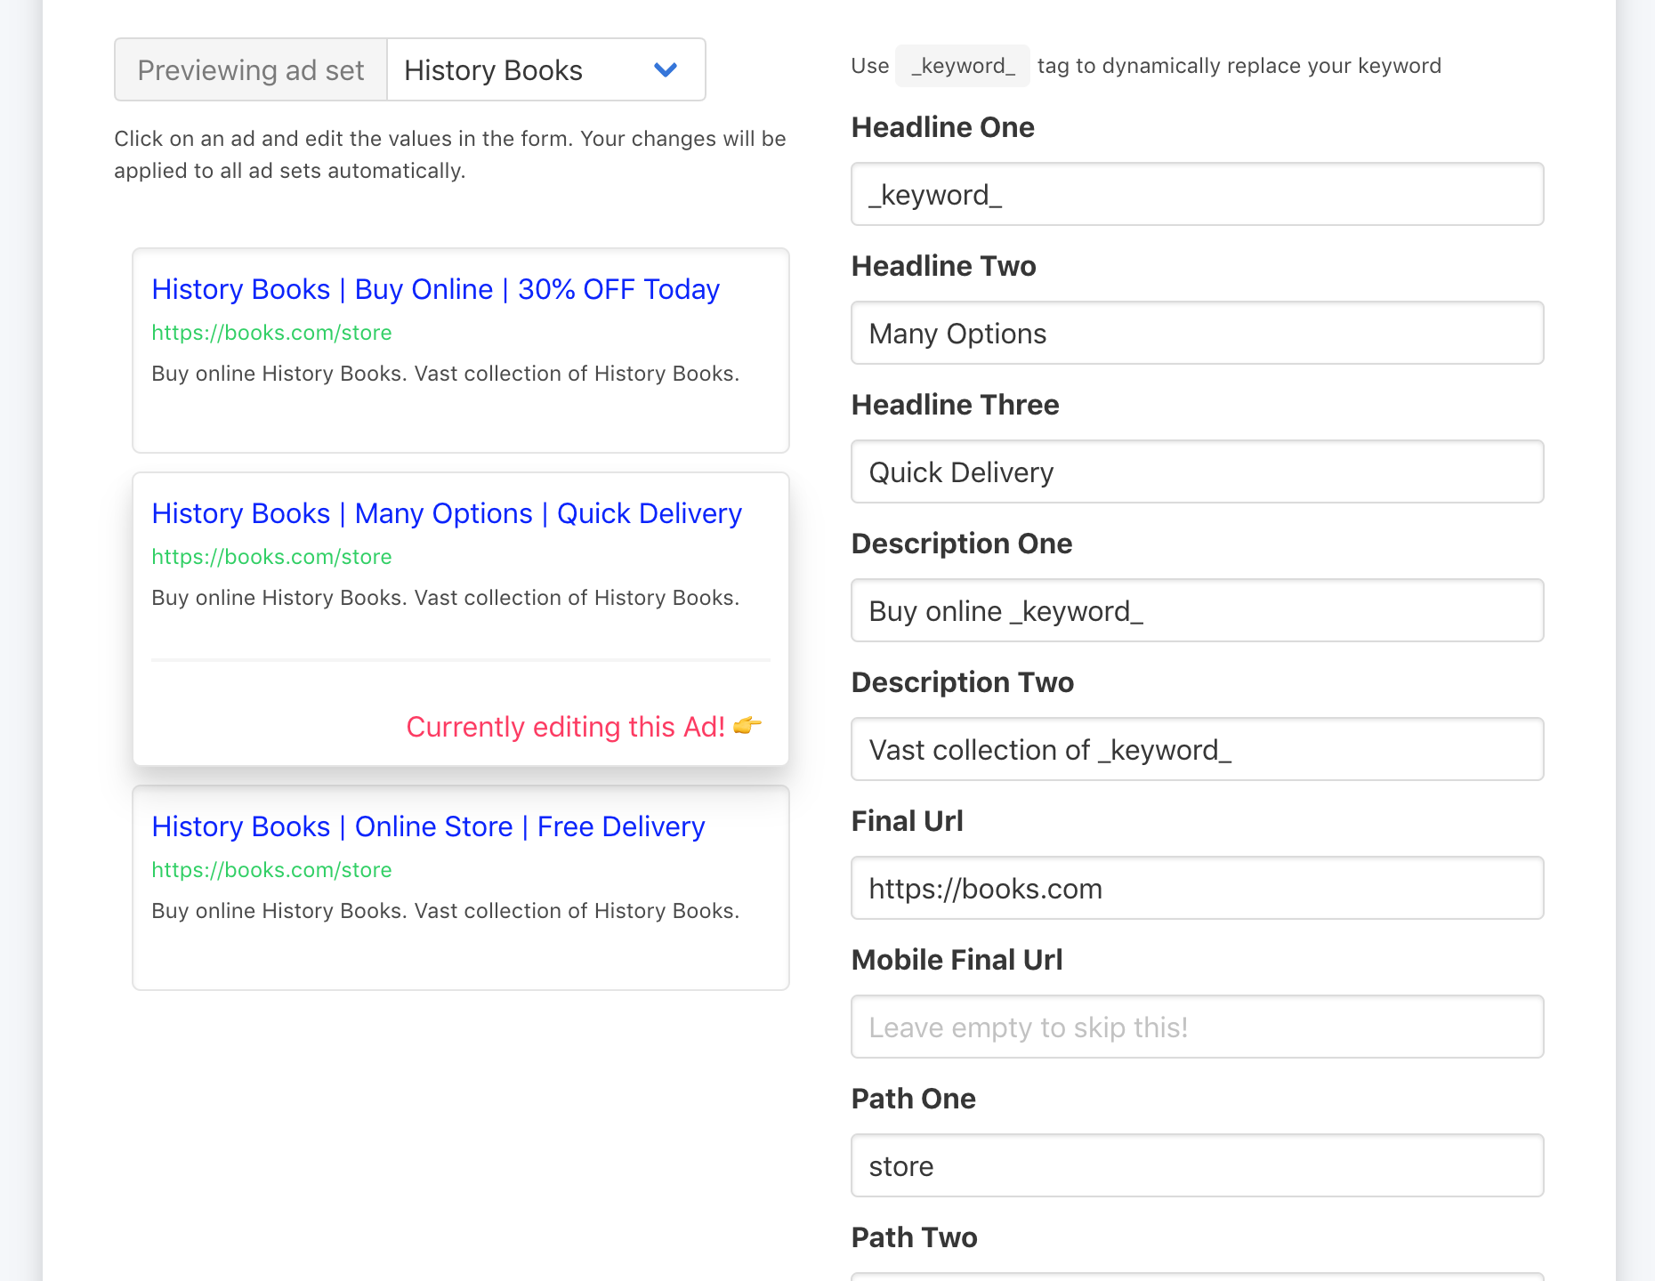Click the Headline Three field with Quick Delivery
This screenshot has width=1655, height=1281.
[1197, 471]
